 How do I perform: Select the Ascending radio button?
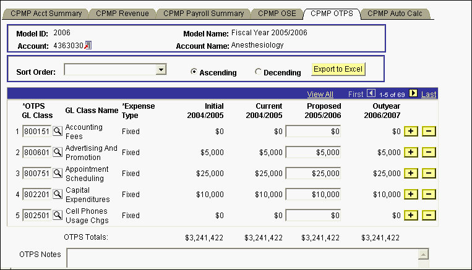[x=194, y=72]
